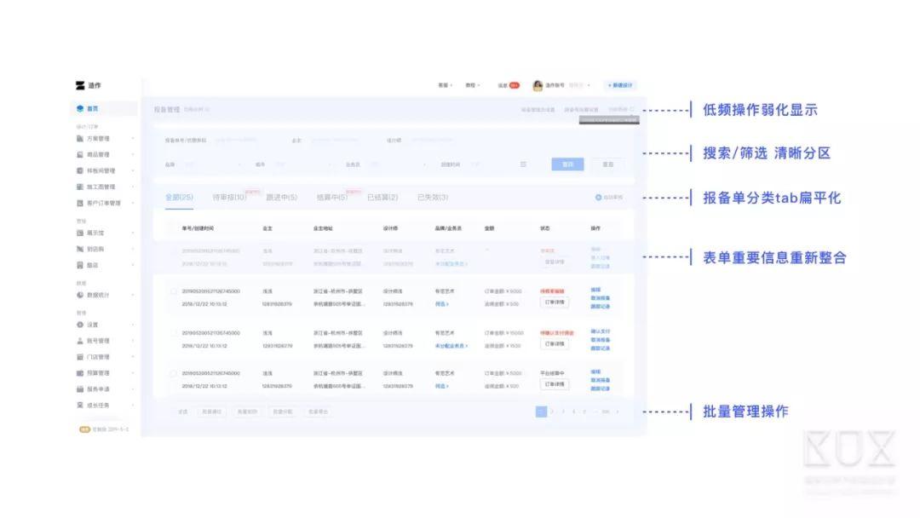Click the 数据统计 pie chart icon
The width and height of the screenshot is (920, 518).
[x=80, y=295]
